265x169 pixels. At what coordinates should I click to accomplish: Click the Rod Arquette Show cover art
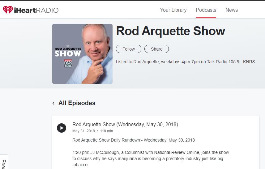click(x=82, y=54)
